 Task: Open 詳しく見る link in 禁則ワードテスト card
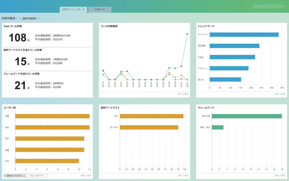point(183,175)
